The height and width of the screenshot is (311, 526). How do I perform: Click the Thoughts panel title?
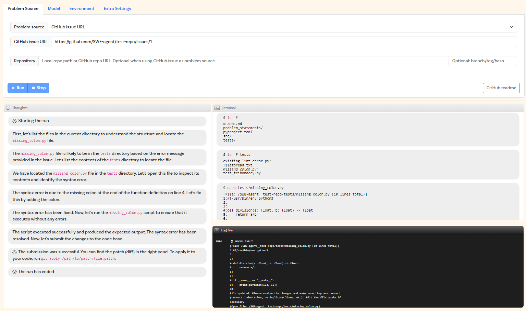click(20, 108)
